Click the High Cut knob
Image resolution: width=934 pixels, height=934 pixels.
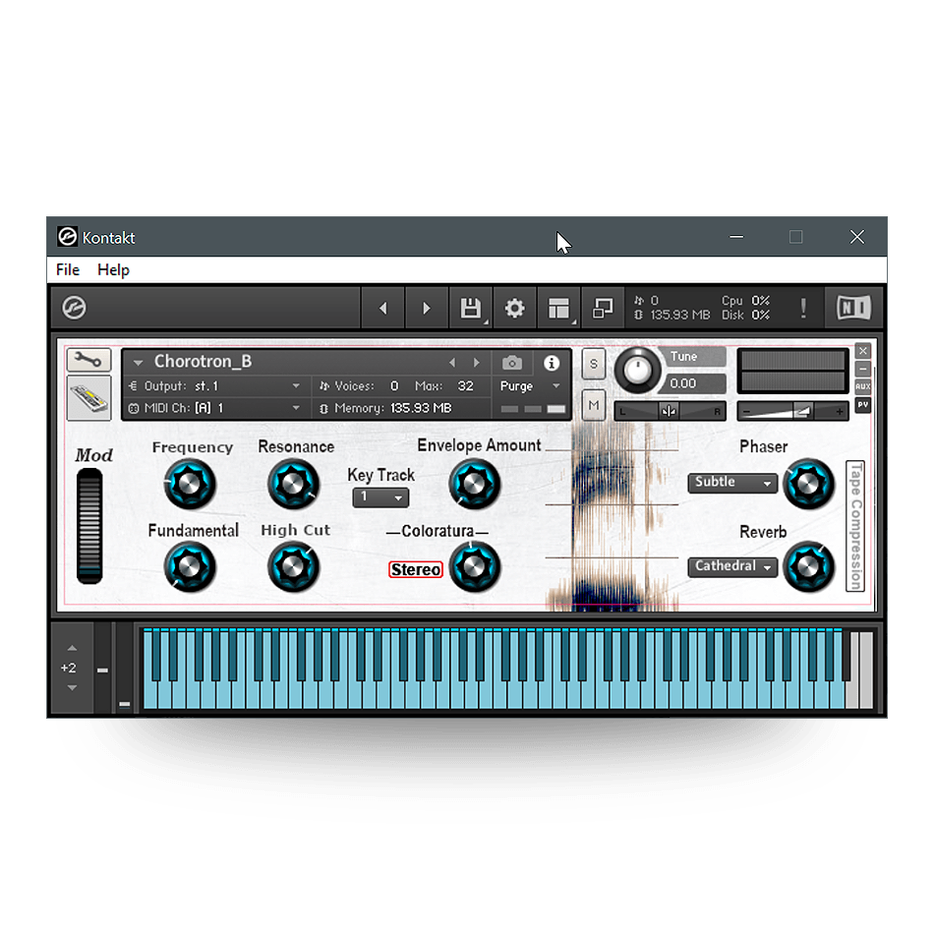pos(293,566)
